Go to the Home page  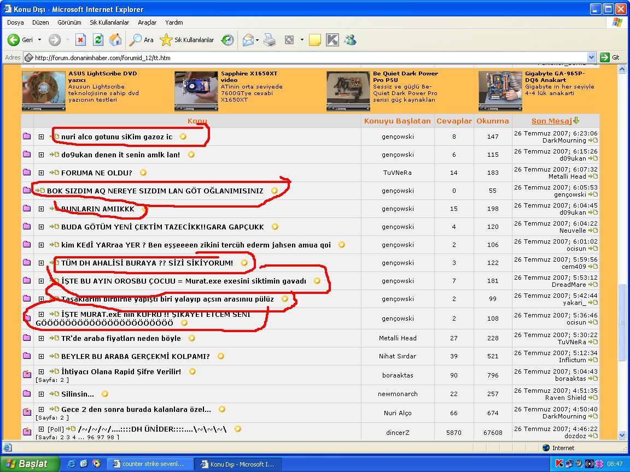[115, 40]
